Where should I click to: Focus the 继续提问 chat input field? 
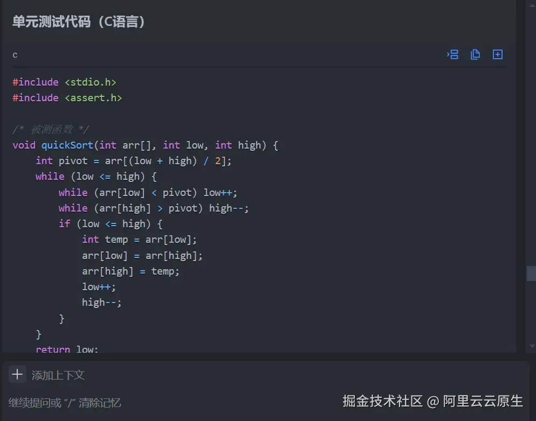point(162,402)
